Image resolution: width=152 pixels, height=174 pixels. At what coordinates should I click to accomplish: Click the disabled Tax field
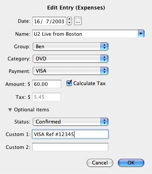pos(46,97)
